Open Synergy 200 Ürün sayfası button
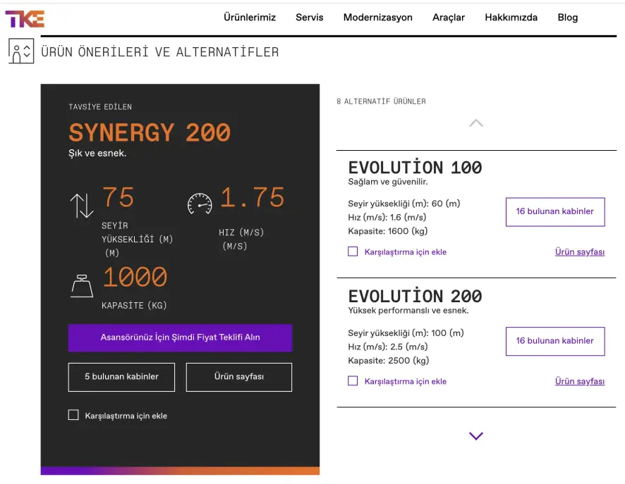The height and width of the screenshot is (484, 625). pyautogui.click(x=238, y=377)
